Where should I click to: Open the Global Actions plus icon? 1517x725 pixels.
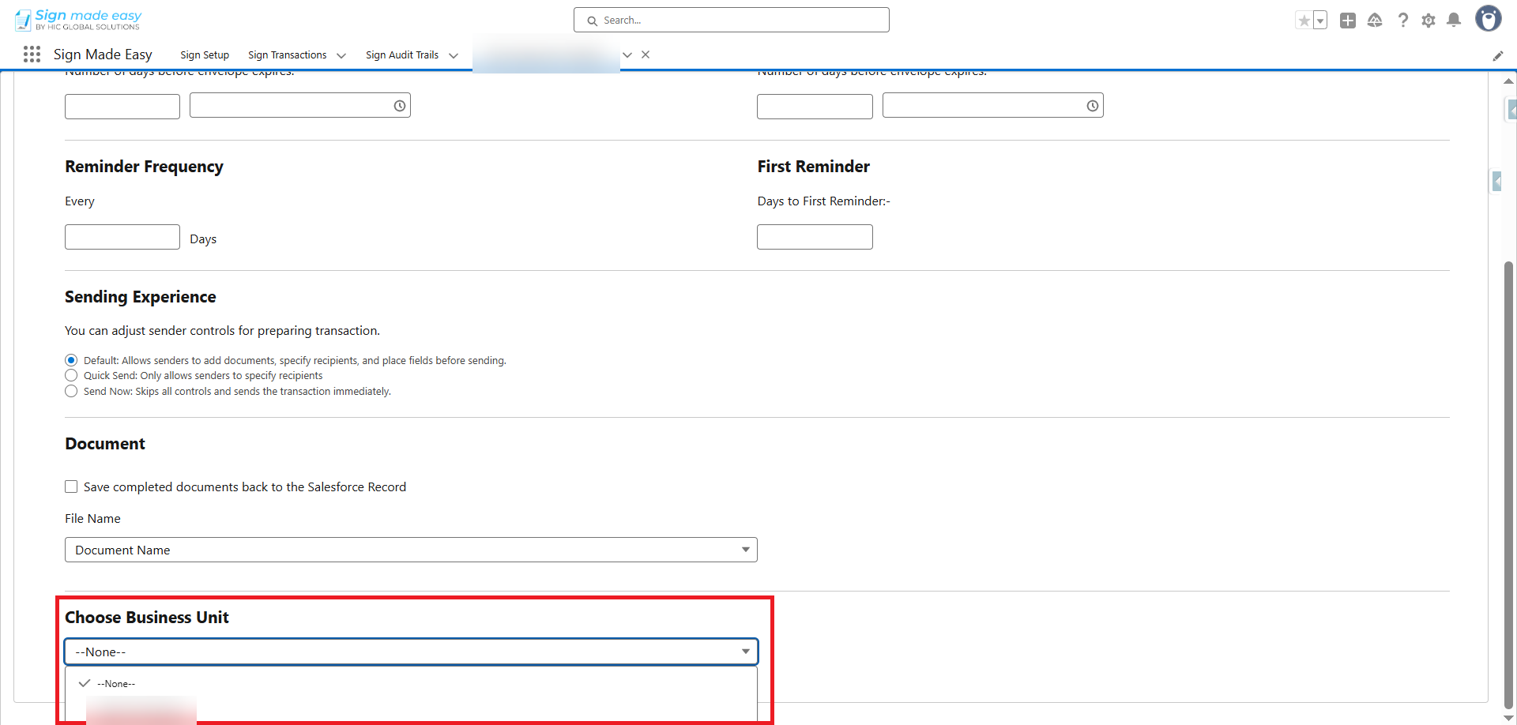1348,21
